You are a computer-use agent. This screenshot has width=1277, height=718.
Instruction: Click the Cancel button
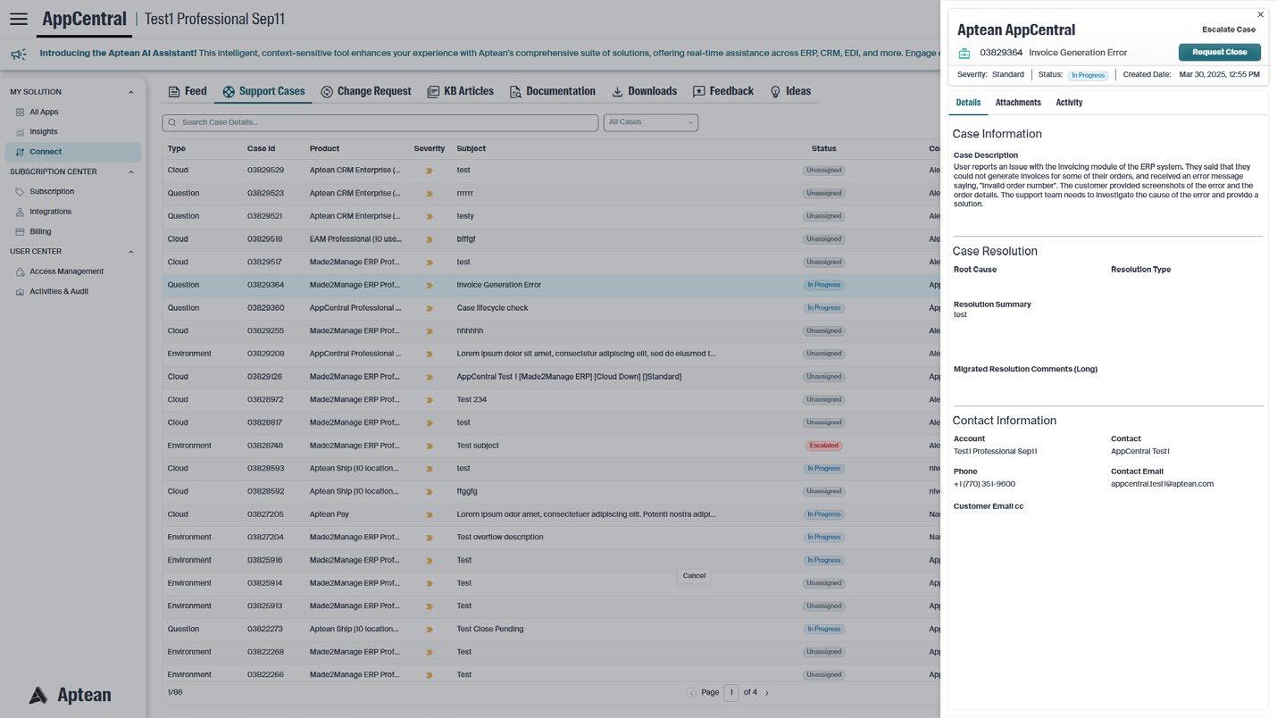(694, 576)
